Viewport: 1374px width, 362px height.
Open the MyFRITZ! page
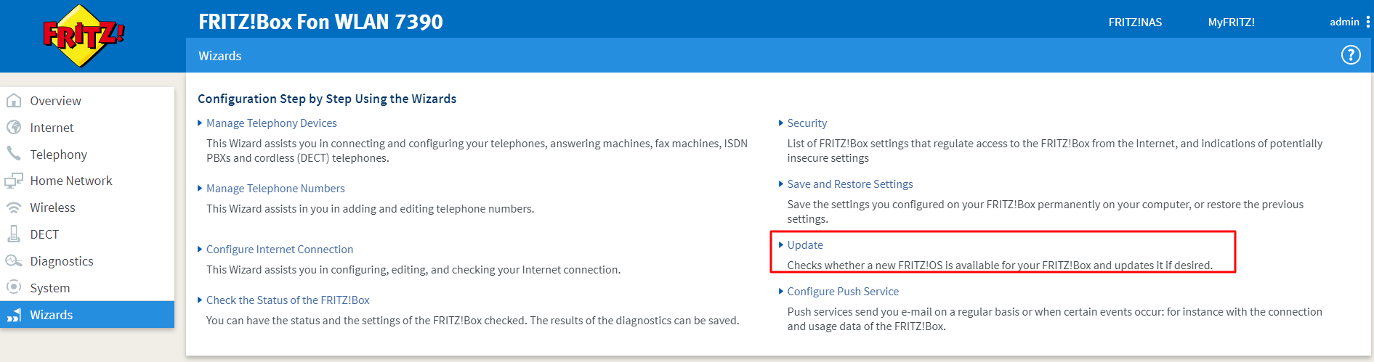1232,22
